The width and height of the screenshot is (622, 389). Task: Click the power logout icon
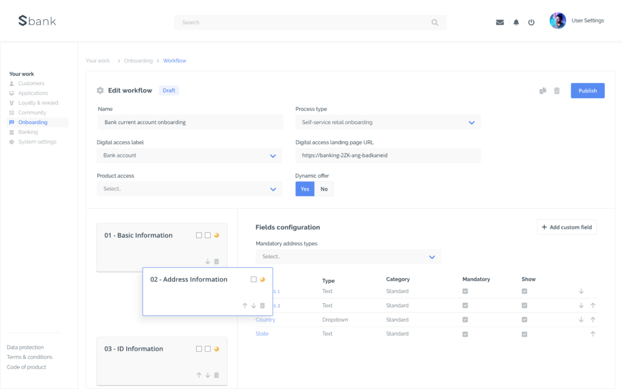click(x=531, y=22)
